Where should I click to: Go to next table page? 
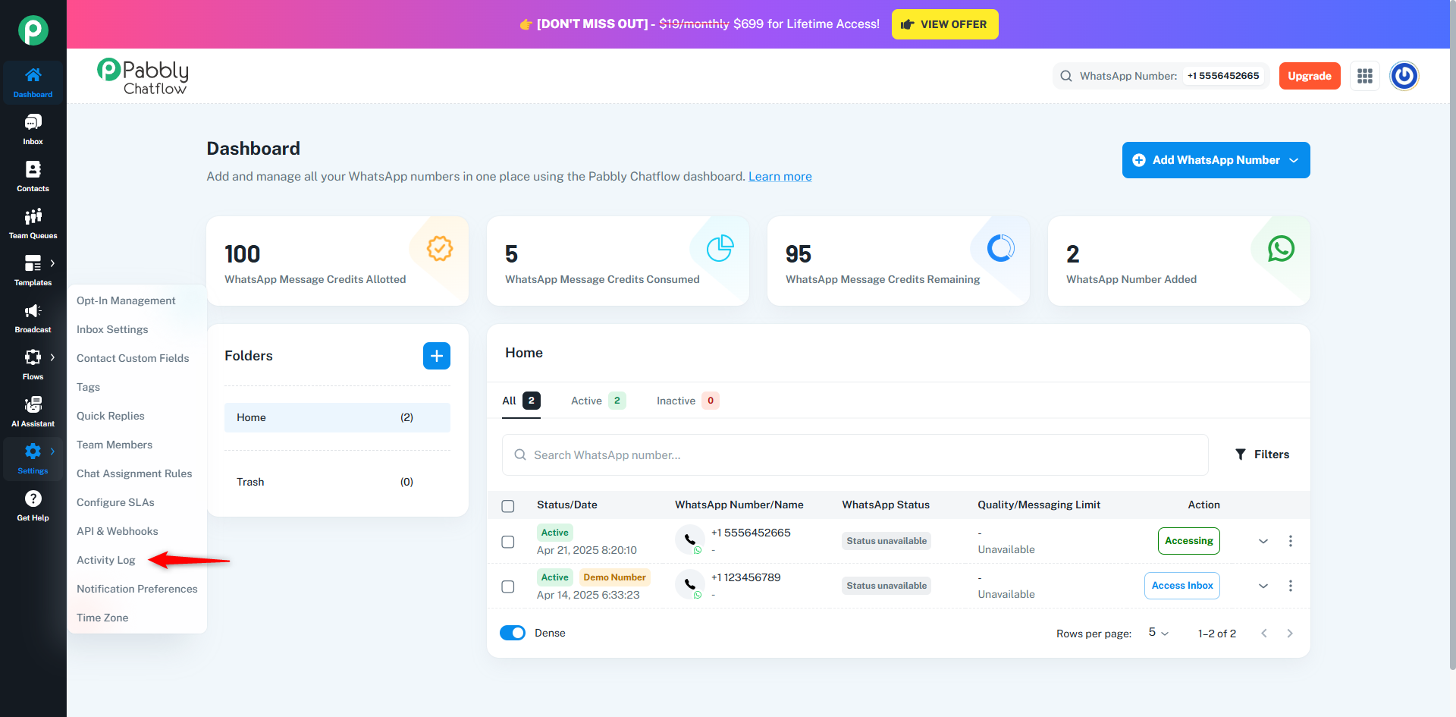1290,634
